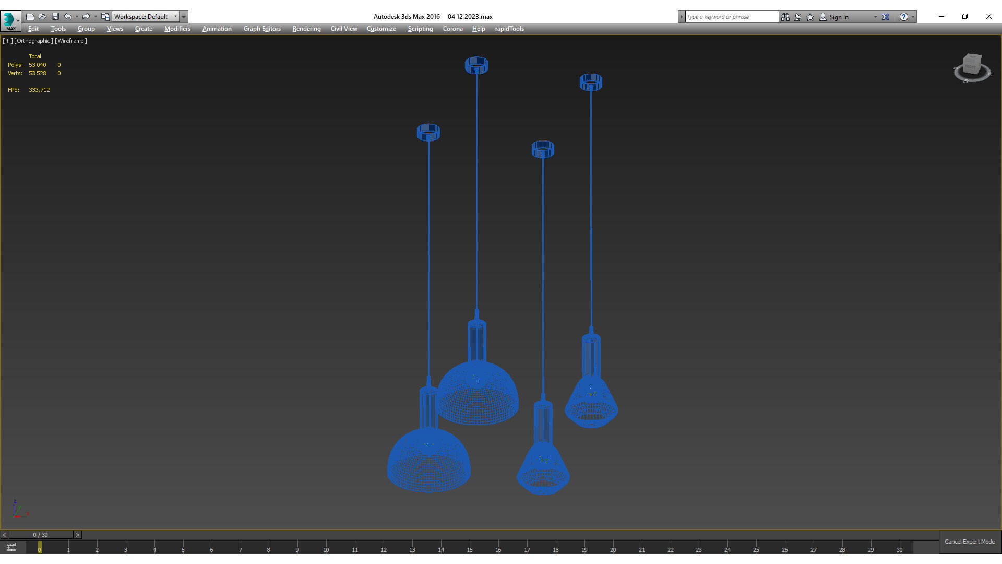1002x564 pixels.
Task: Open the Autodesk Exchange X icon
Action: 886,17
